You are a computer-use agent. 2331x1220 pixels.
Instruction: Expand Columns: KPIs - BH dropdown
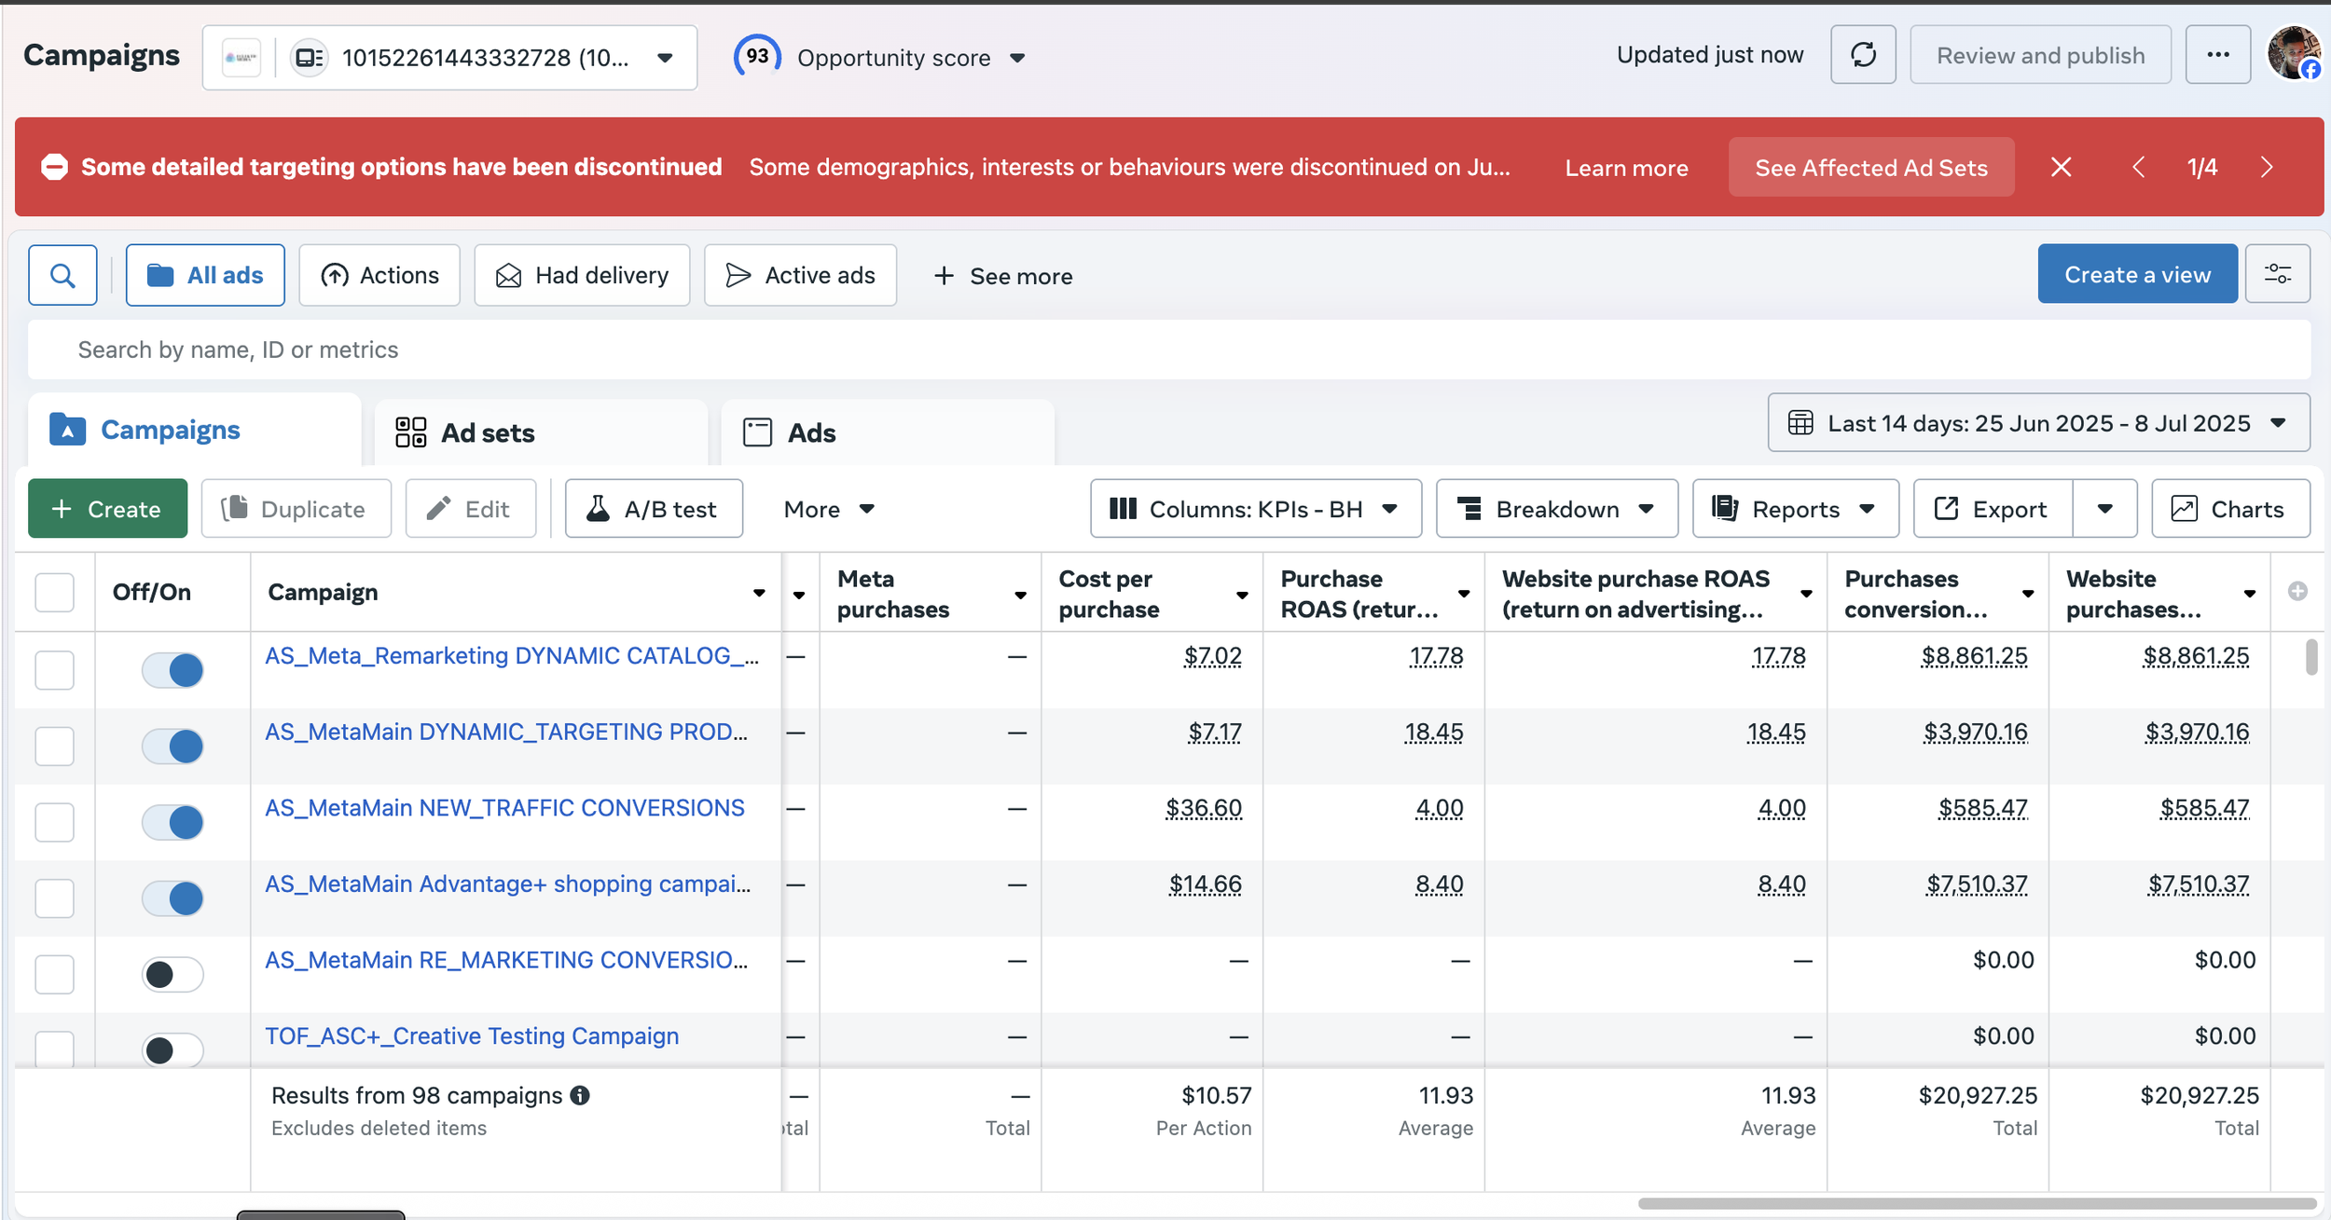click(1255, 509)
